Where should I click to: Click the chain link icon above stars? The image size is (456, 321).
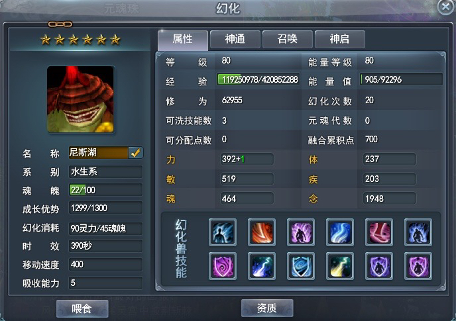pyautogui.click(x=60, y=24)
